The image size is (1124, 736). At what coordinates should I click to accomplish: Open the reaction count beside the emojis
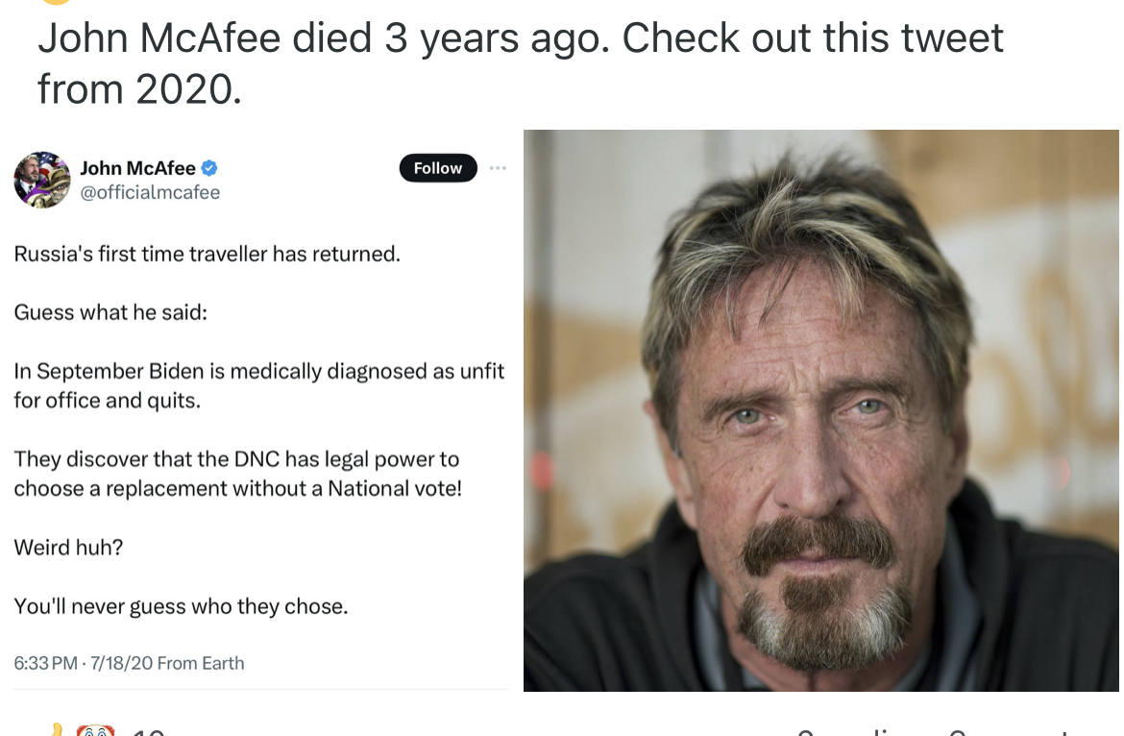[149, 733]
